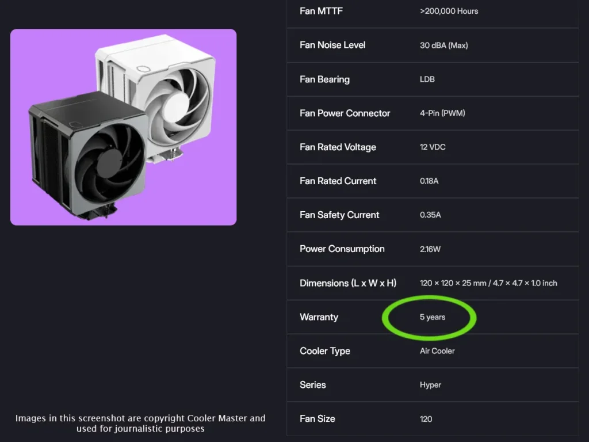
Task: Click the Fan Safety Current label
Action: (x=339, y=215)
